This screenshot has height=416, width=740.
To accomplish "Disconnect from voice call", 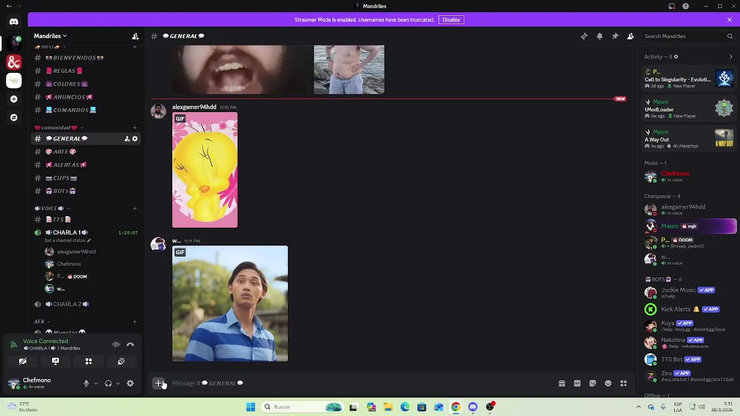I will pyautogui.click(x=130, y=344).
